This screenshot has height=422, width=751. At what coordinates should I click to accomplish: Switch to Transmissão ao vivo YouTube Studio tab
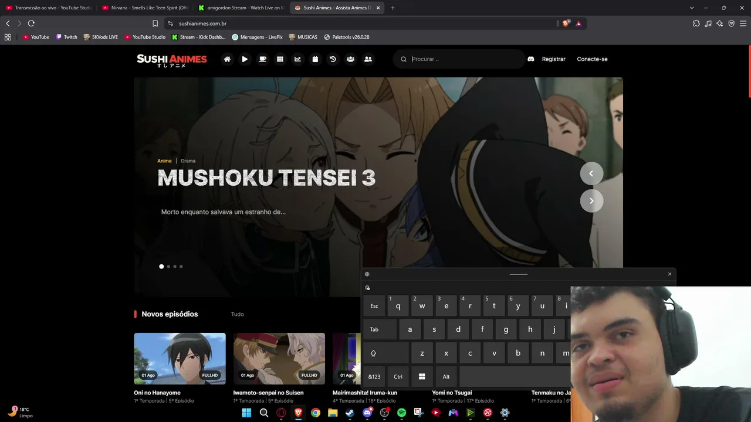(48, 8)
